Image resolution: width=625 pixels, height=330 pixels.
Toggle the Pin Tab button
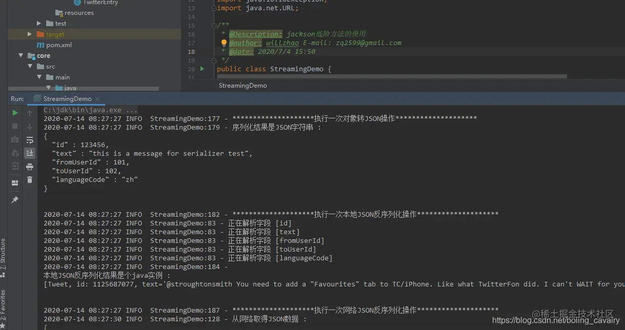(15, 200)
